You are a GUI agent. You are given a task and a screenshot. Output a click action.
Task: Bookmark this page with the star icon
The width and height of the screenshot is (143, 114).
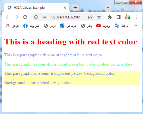point(99,17)
